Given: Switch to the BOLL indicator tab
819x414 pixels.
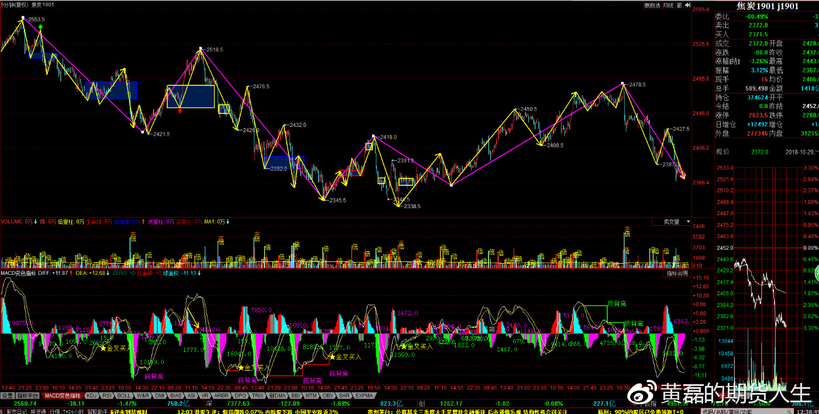Looking at the screenshot, I should 124,395.
